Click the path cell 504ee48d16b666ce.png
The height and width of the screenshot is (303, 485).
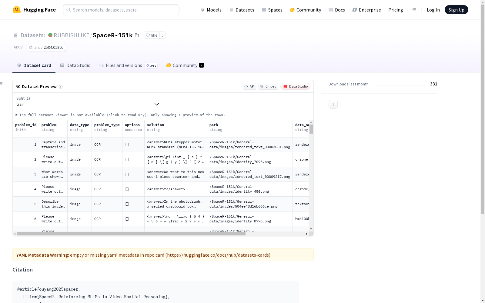point(250,204)
